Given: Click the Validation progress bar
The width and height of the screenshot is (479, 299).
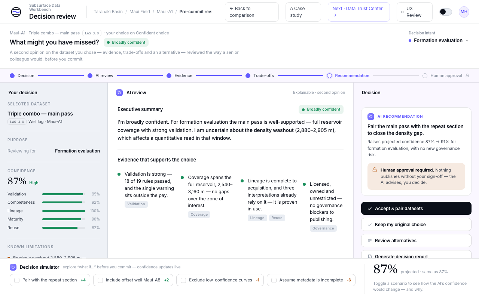Looking at the screenshot, I should coord(64,194).
